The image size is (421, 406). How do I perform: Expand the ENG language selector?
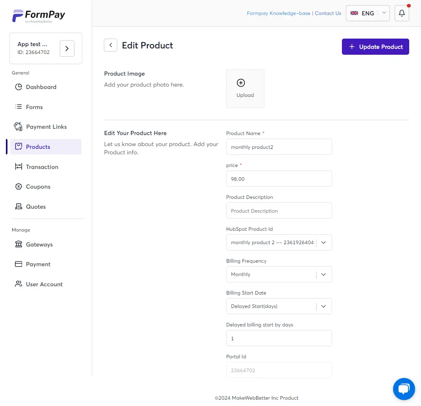tap(367, 13)
